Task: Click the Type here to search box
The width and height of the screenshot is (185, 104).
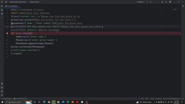Action: (x=18, y=102)
